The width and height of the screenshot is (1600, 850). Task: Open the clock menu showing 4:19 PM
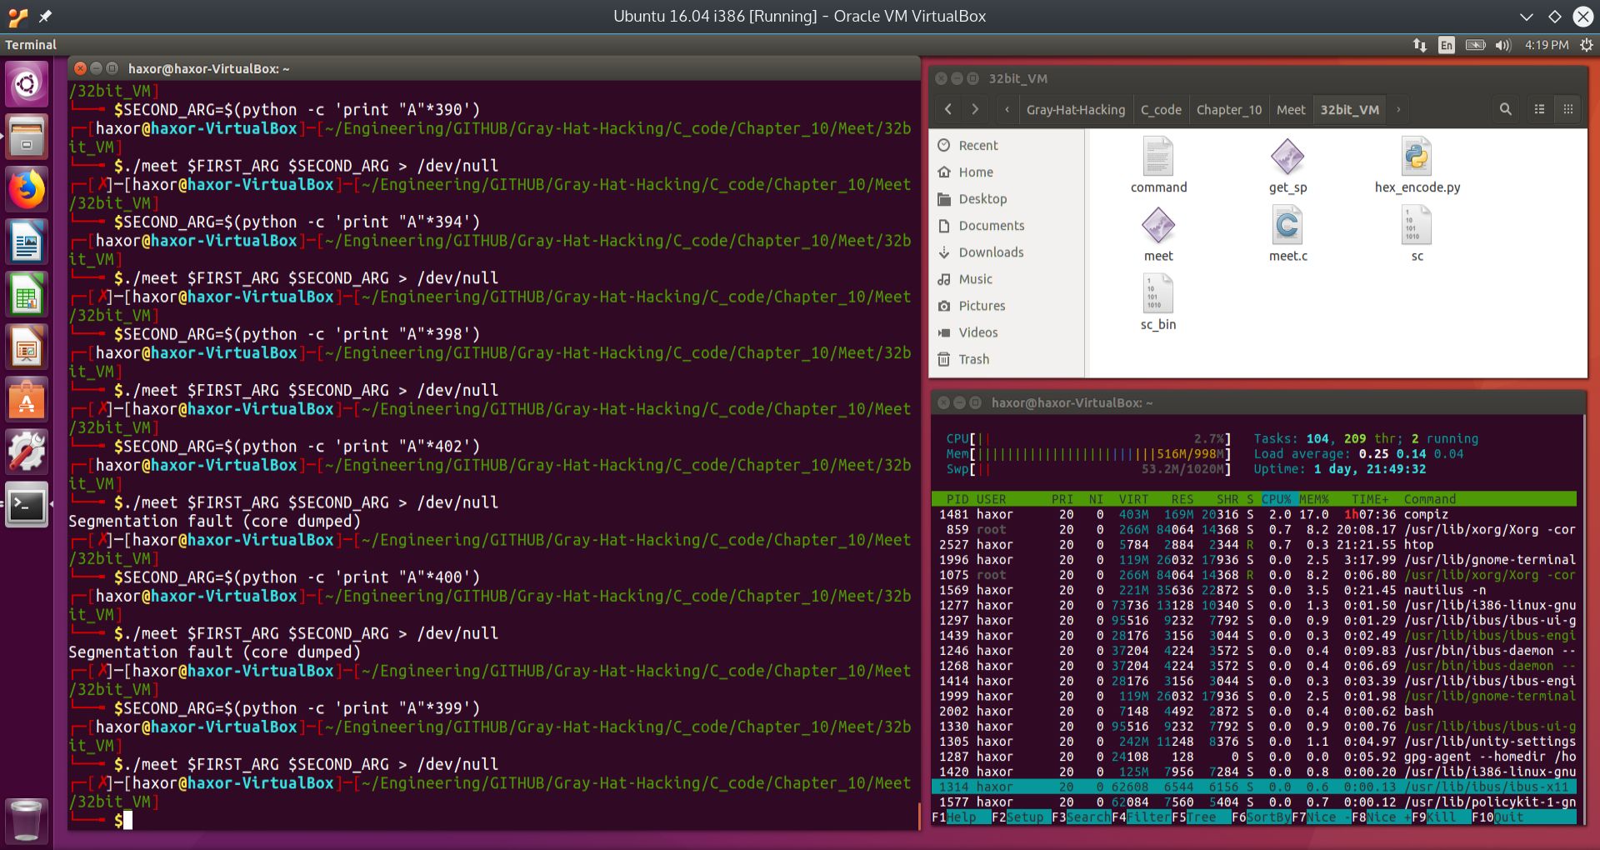[x=1547, y=45]
